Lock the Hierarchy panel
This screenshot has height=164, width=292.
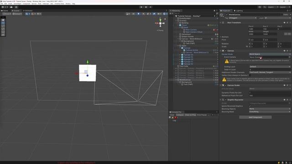[x=214, y=10]
